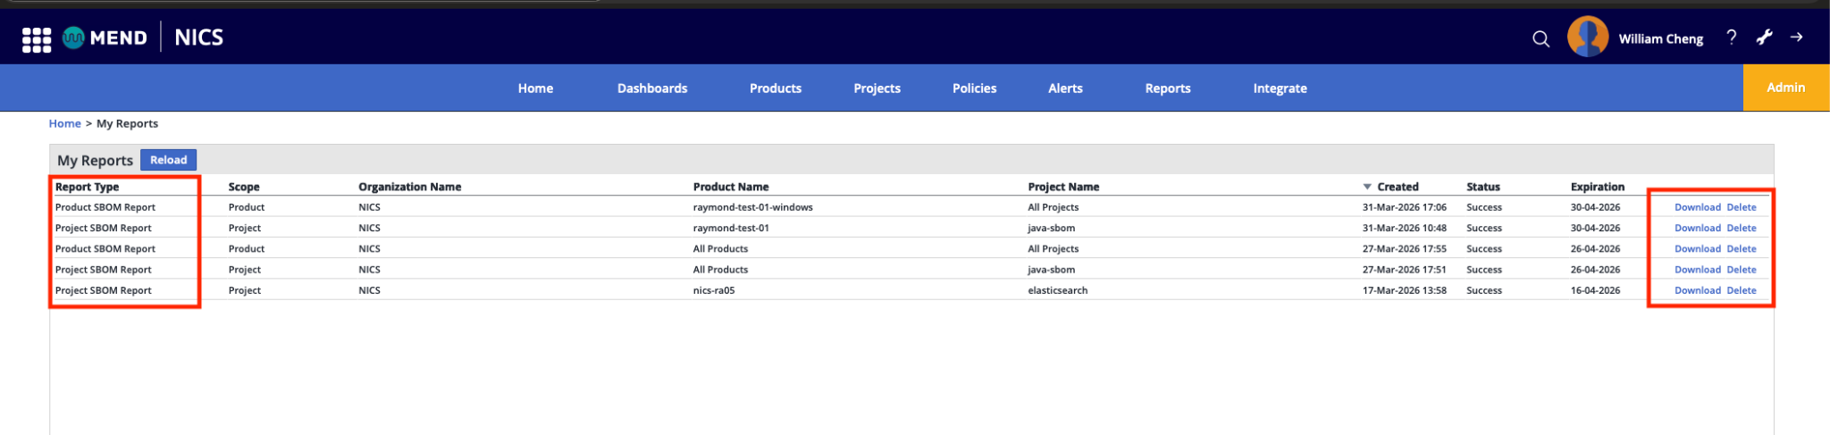Delete the elasticsearch project SBOM report

click(x=1742, y=290)
